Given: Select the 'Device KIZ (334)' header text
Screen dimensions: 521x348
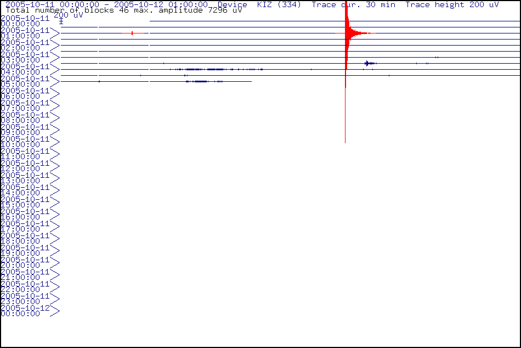Looking at the screenshot, I should (x=259, y=4).
